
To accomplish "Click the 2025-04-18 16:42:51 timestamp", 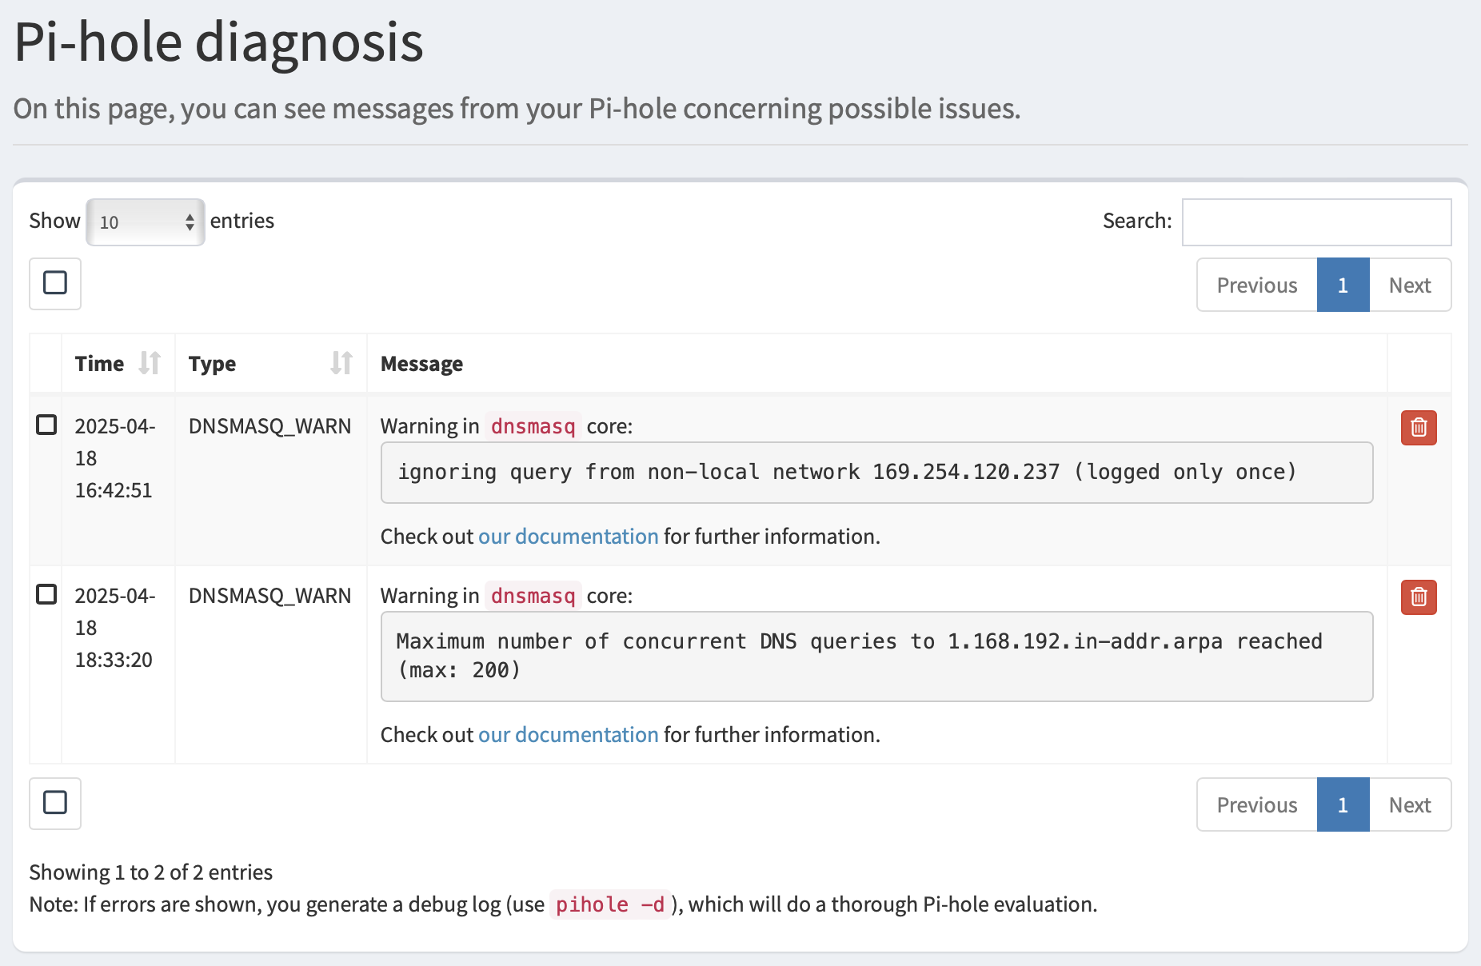I will [x=115, y=458].
